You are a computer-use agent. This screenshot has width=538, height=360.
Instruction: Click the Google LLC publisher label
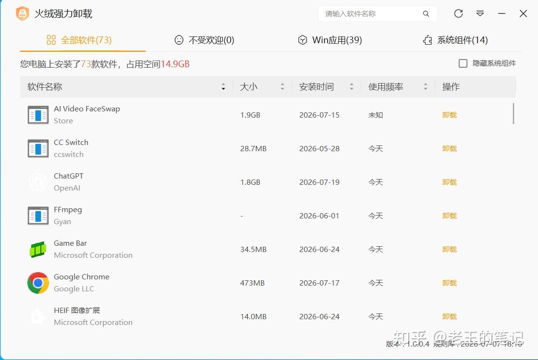point(74,289)
